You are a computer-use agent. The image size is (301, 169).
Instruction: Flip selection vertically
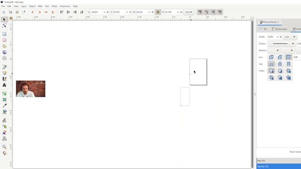click(53, 12)
